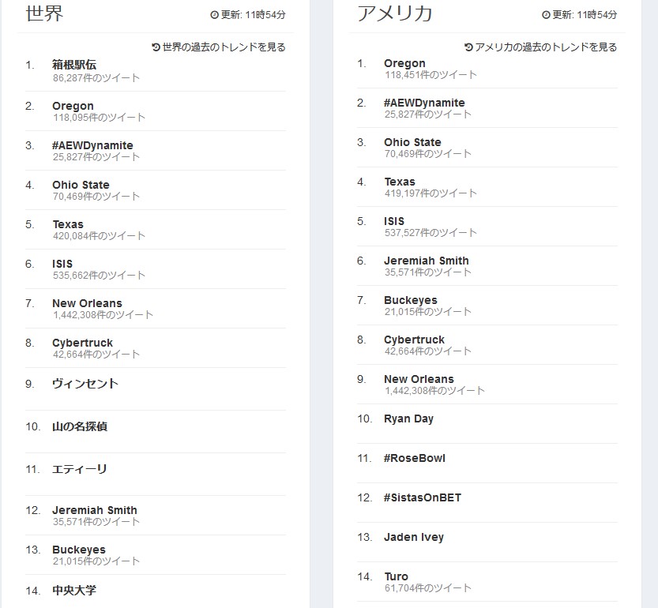The height and width of the screenshot is (608, 658).
Task: Click the Ryan Day trend
Action: click(408, 418)
